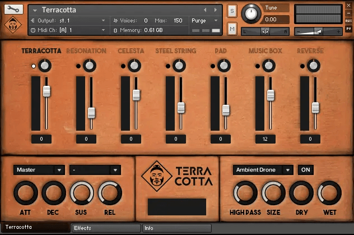Enable the Reverse layer toggle dot
354x235 pixels.
(302, 66)
